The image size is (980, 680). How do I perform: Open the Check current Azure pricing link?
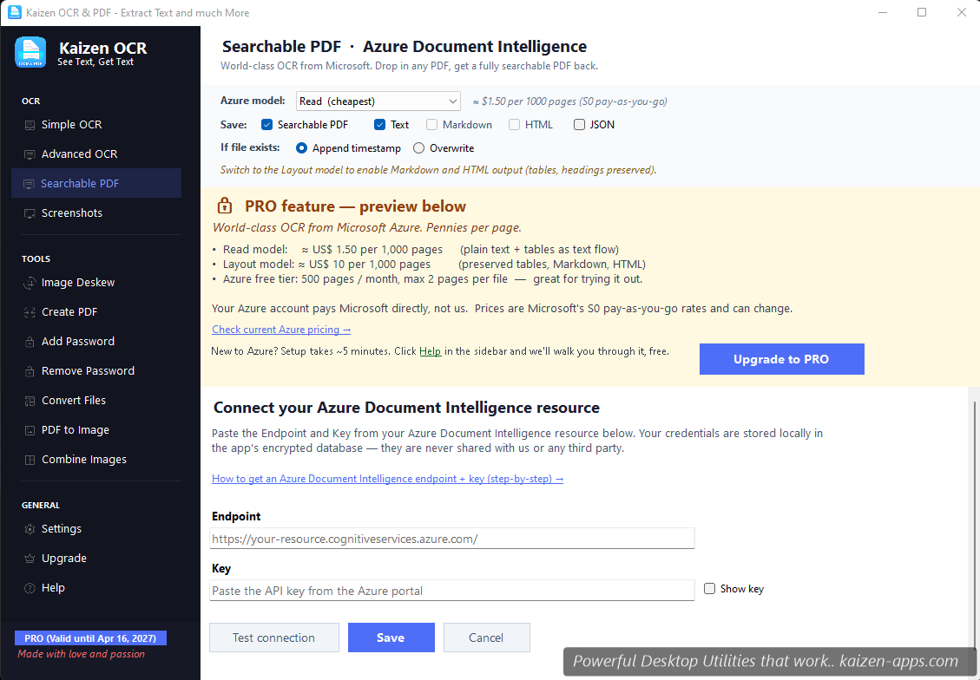click(x=281, y=329)
